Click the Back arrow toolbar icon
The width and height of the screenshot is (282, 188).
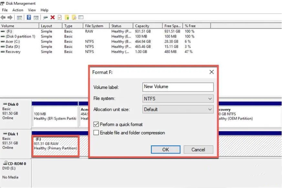[3, 17]
